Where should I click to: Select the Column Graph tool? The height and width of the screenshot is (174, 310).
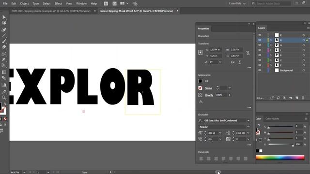(x=4, y=85)
